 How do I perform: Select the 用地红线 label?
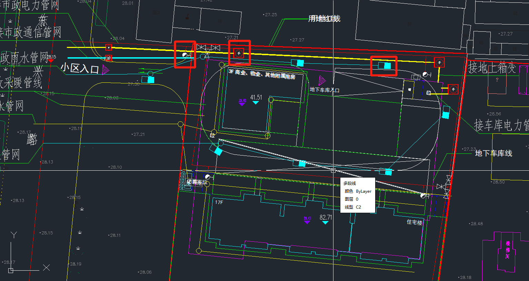tap(324, 19)
